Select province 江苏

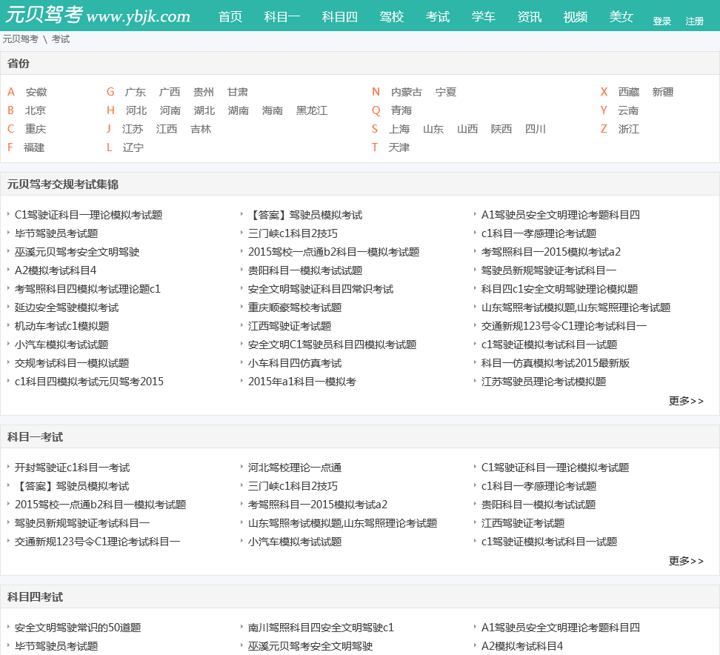[x=133, y=129]
